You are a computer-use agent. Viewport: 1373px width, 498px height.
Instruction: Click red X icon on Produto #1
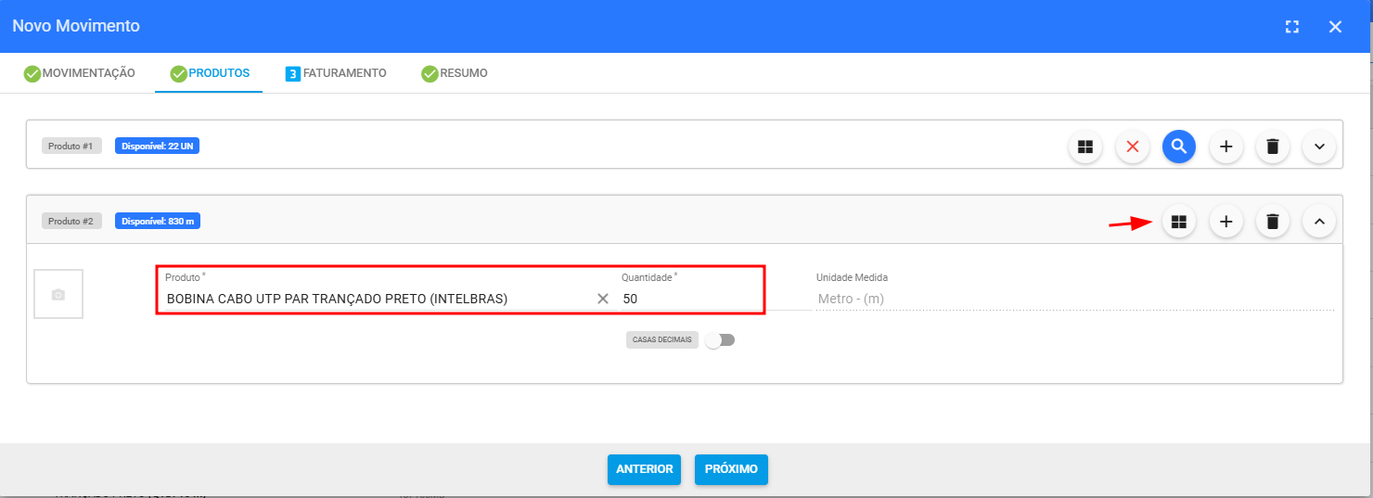coord(1132,147)
